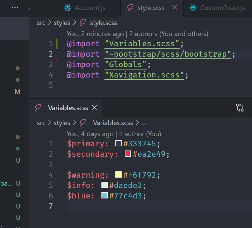The width and height of the screenshot is (252, 228).
Task: Click the #f6f792 warning color swatch
Action: tap(118, 174)
